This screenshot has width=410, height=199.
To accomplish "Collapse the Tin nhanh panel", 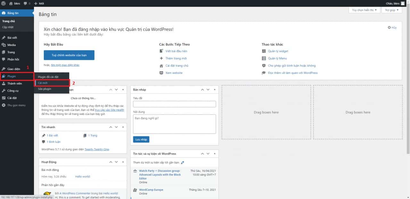I will pos(123,127).
